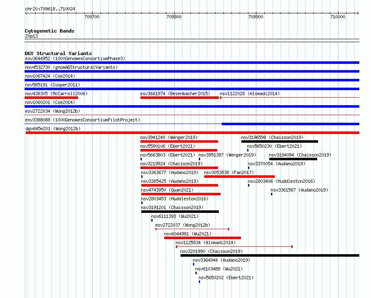Click the black bar of nsv3194094
The image size is (371, 298).
(293, 159)
